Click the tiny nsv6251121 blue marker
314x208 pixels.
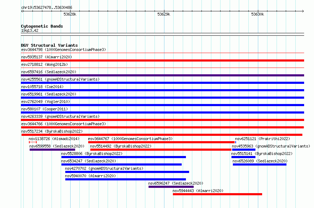pyautogui.click(x=236, y=142)
